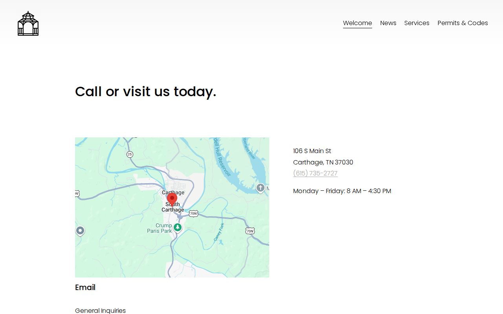Click the 70N shield at the map's right edge
This screenshot has width=503, height=314.
point(250,231)
